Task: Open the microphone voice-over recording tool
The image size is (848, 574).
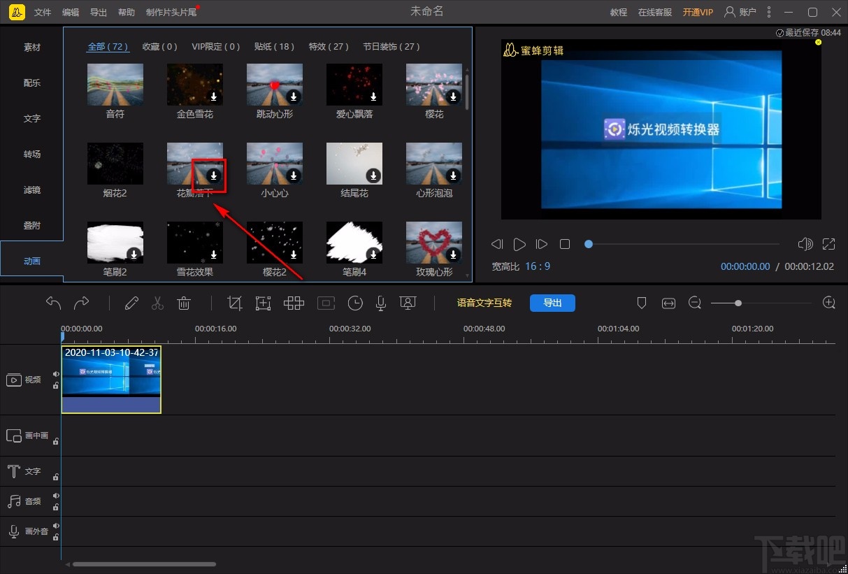Action: click(381, 303)
